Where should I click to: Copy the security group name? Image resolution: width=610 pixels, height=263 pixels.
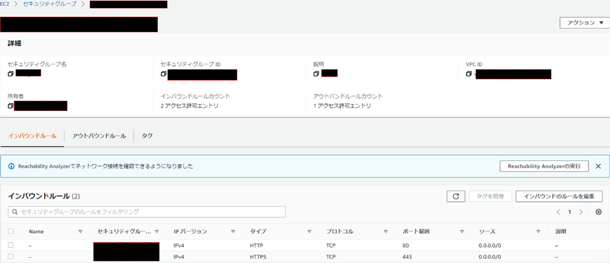11,74
